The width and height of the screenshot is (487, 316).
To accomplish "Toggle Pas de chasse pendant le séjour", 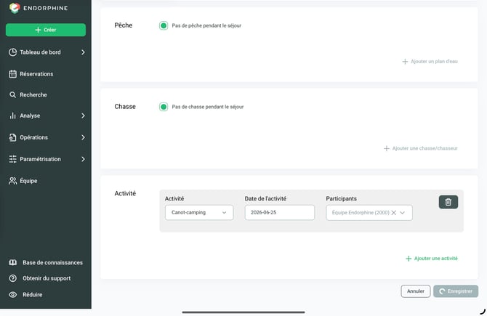I will tap(164, 107).
